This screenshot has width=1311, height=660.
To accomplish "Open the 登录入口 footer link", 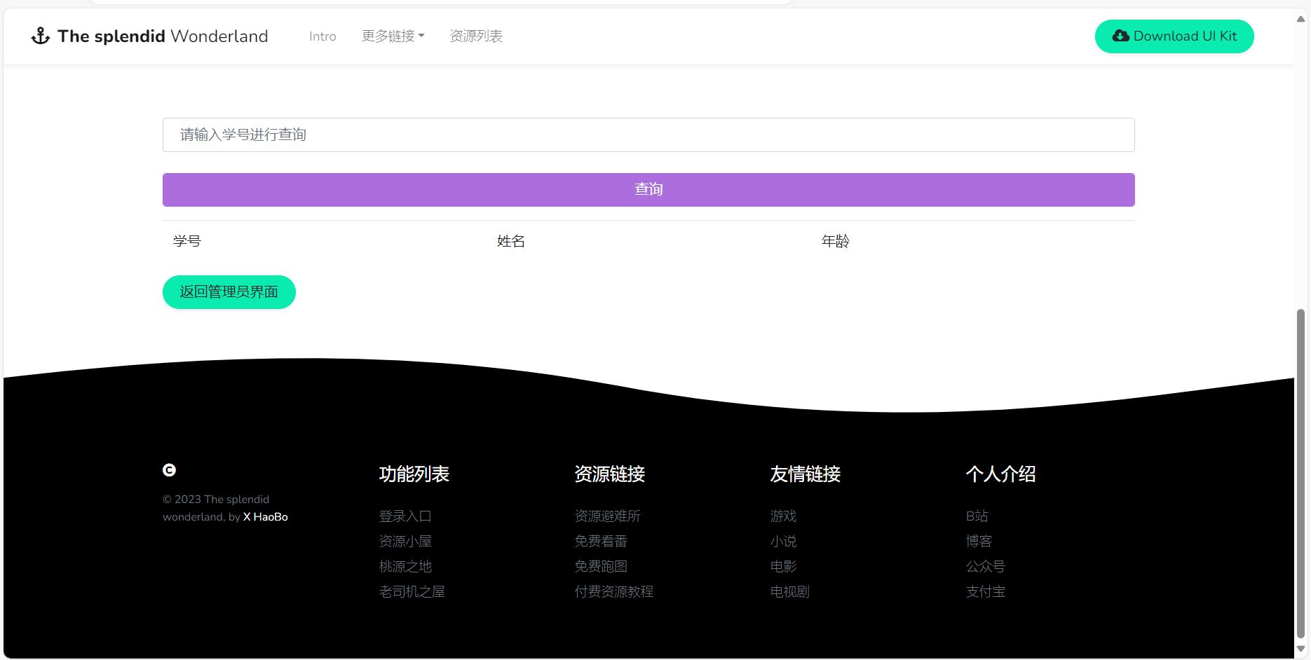I will pyautogui.click(x=405, y=516).
